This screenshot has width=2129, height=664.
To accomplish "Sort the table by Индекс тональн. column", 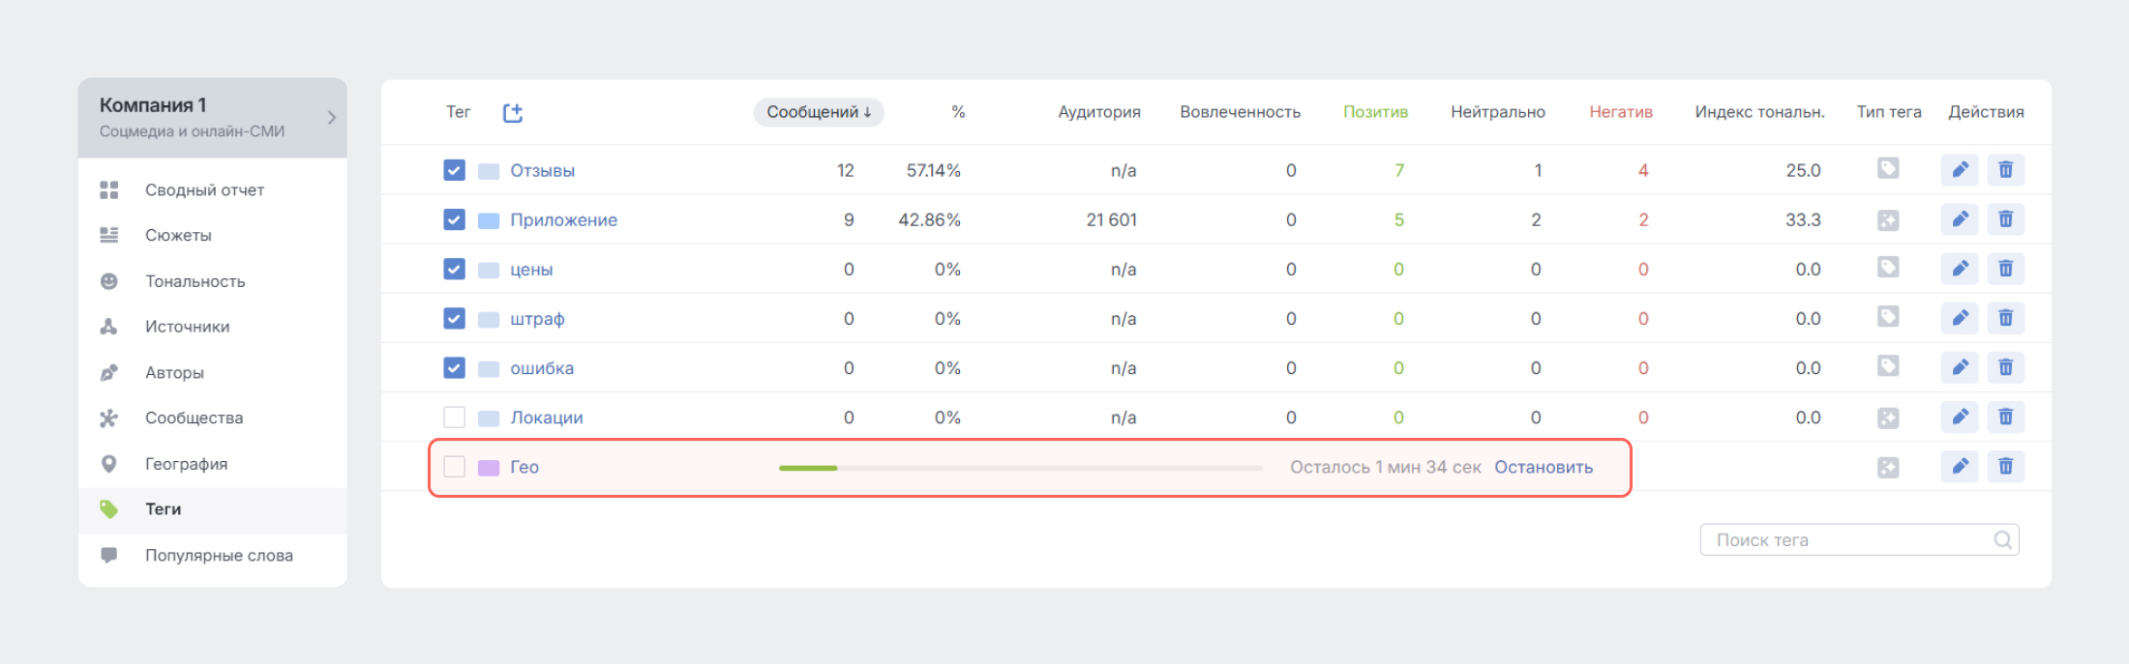I will click(1758, 112).
